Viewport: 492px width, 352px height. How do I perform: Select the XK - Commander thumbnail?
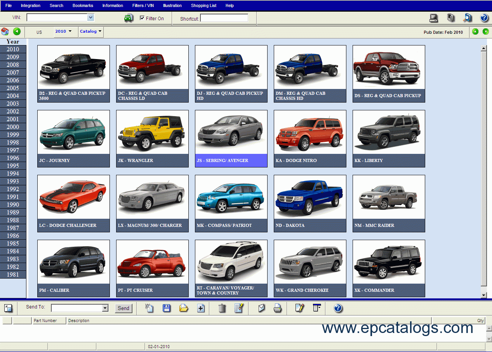point(389,268)
